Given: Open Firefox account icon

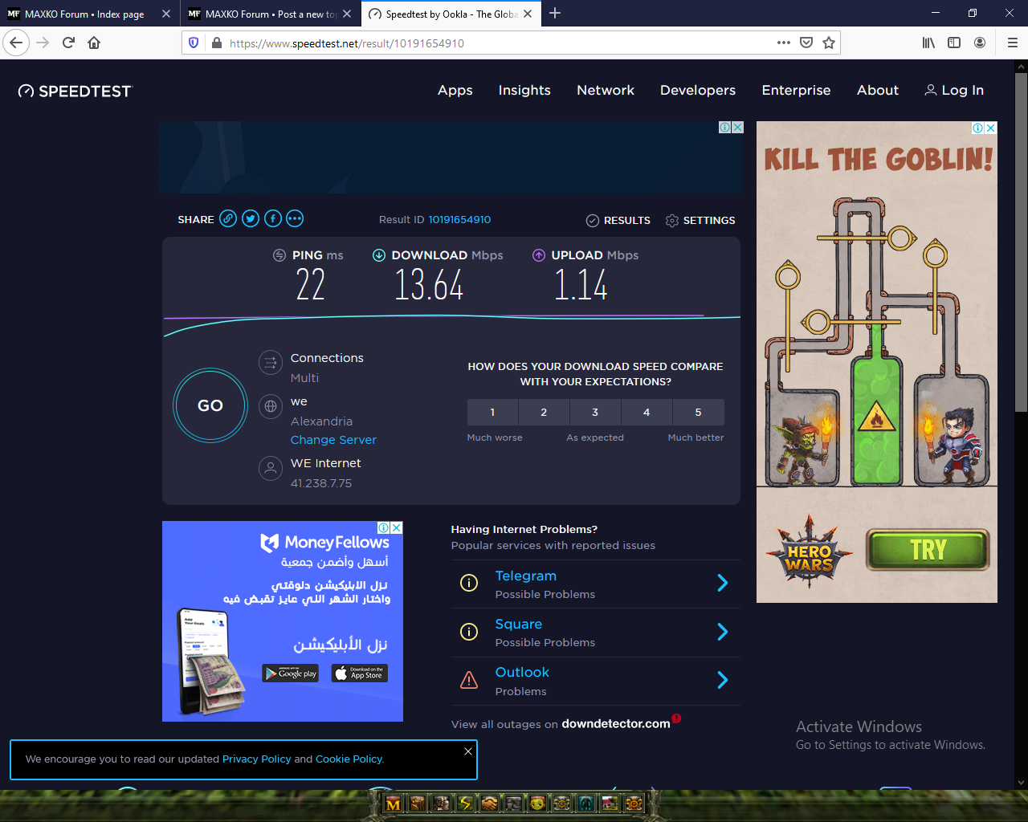Looking at the screenshot, I should point(980,43).
